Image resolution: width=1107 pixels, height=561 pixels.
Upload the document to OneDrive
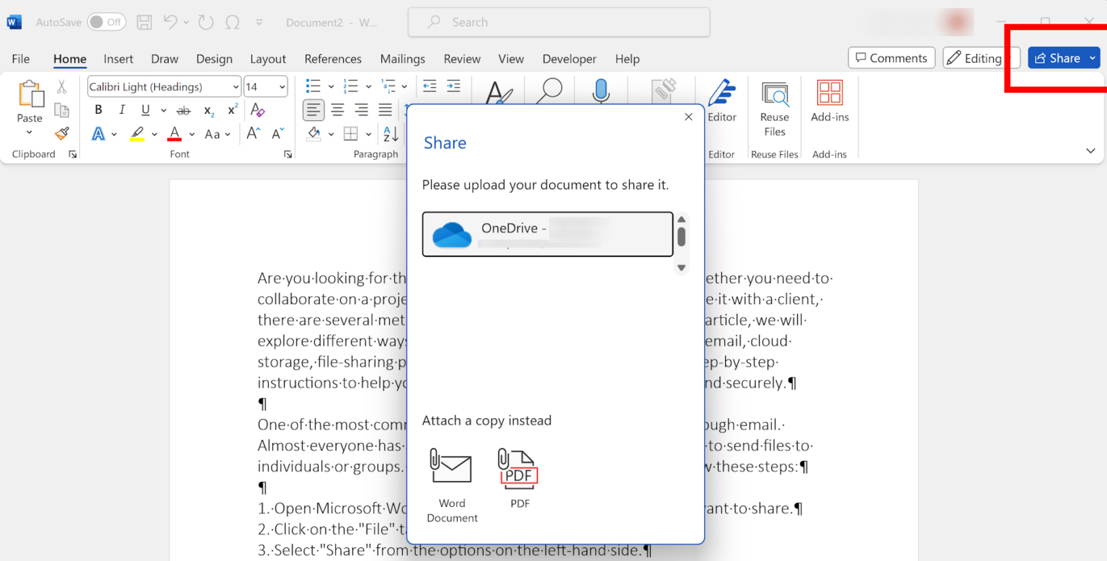tap(547, 234)
